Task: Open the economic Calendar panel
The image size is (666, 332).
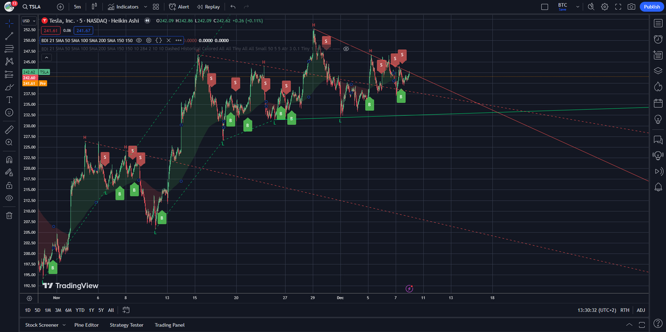Action: pos(658,103)
